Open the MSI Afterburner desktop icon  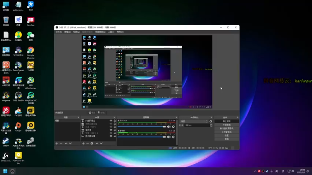[31, 83]
